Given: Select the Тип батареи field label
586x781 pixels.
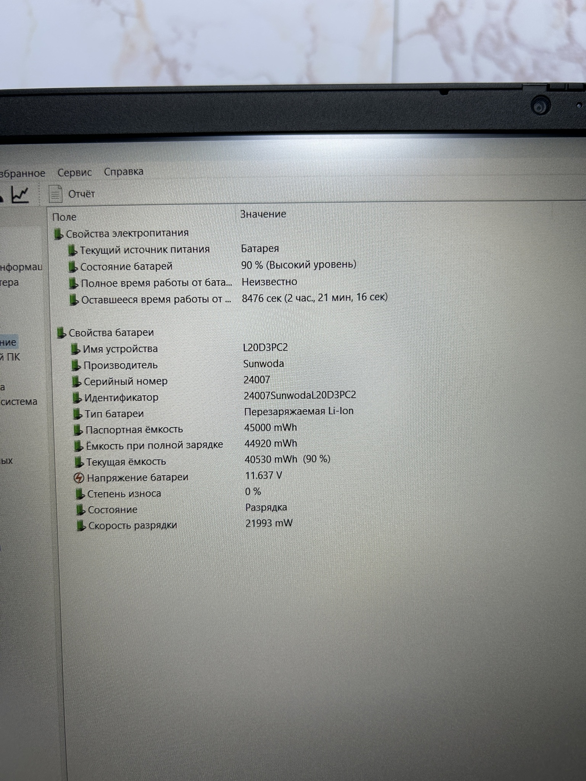Looking at the screenshot, I should pyautogui.click(x=114, y=414).
